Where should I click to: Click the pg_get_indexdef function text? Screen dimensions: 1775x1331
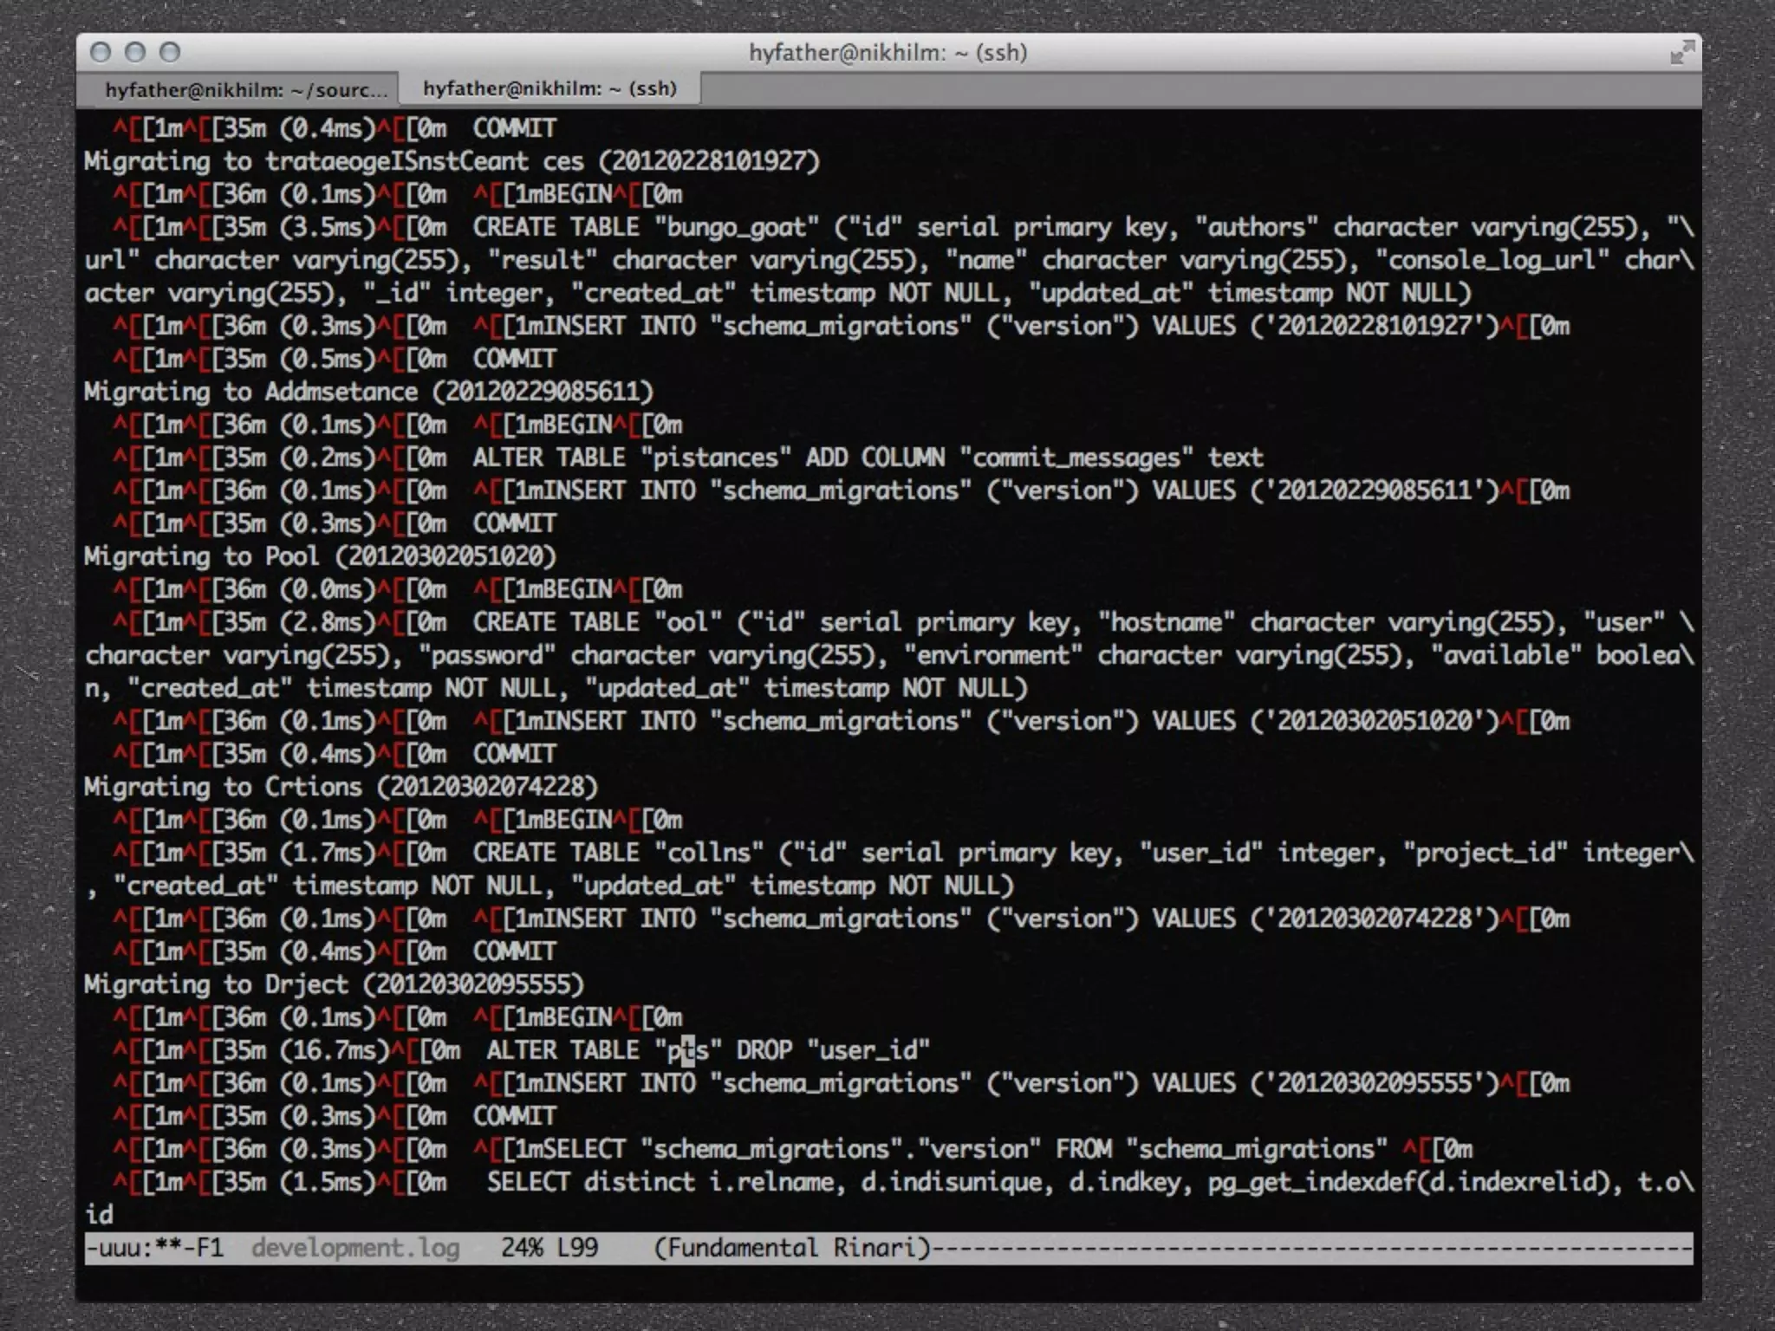tap(1313, 1182)
